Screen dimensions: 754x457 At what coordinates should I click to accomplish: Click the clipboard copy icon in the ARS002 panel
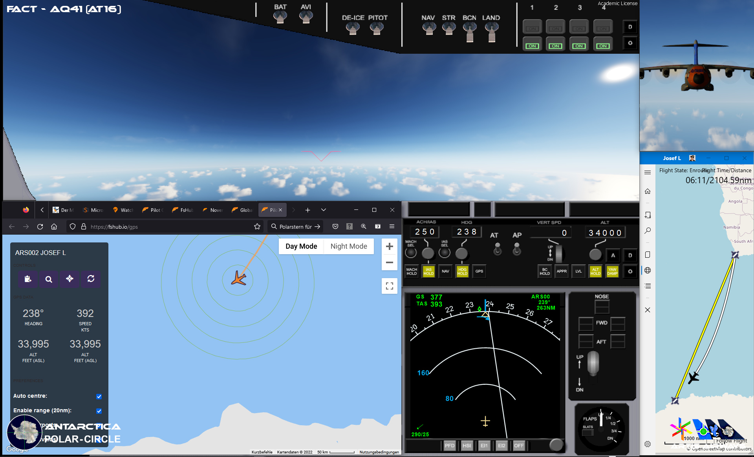pos(27,279)
